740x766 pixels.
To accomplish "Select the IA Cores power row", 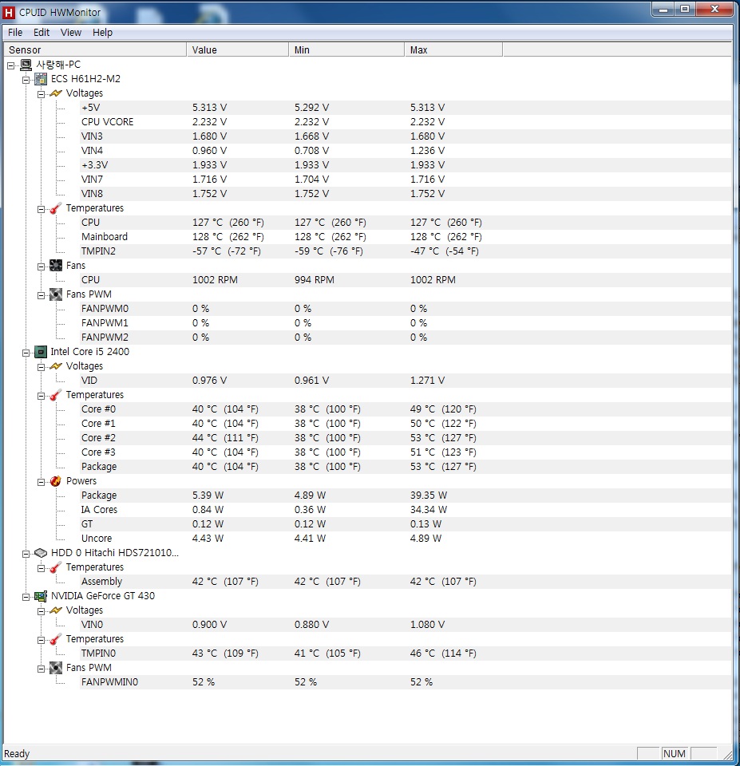I will 406,510.
